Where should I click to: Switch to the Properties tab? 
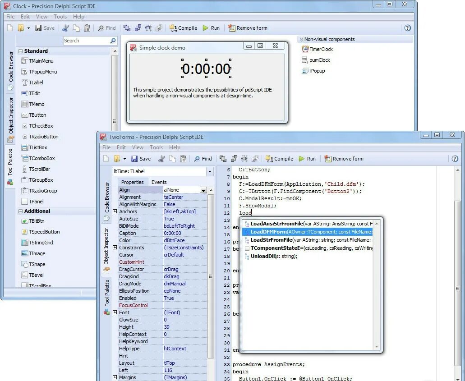coord(132,182)
